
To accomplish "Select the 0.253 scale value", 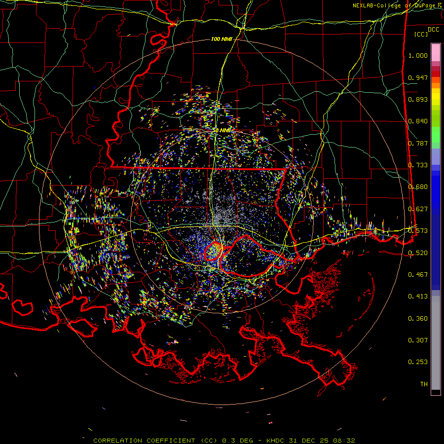I will (x=418, y=362).
